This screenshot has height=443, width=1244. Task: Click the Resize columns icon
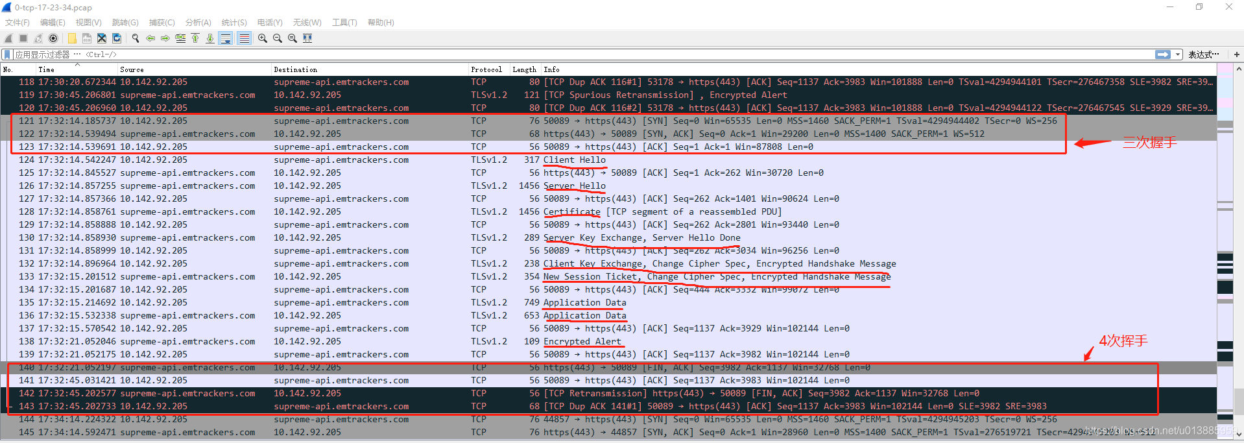pyautogui.click(x=307, y=38)
